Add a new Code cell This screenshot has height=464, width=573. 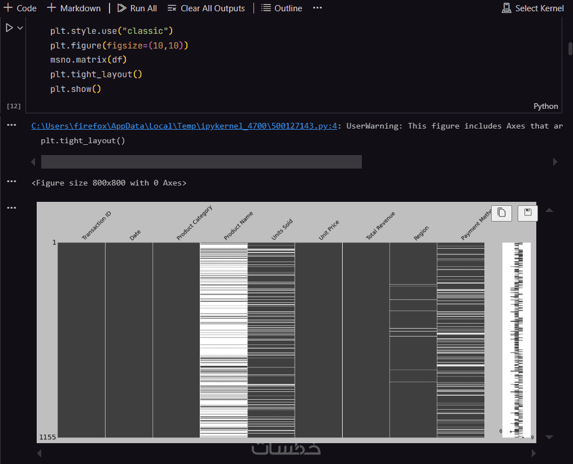[x=20, y=8]
